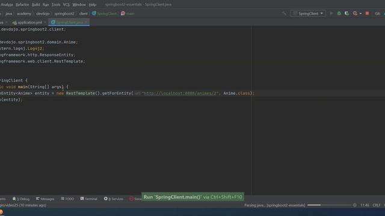The height and width of the screenshot is (216, 385).
Task: Click the green Debug bug icon
Action: coord(339,13)
